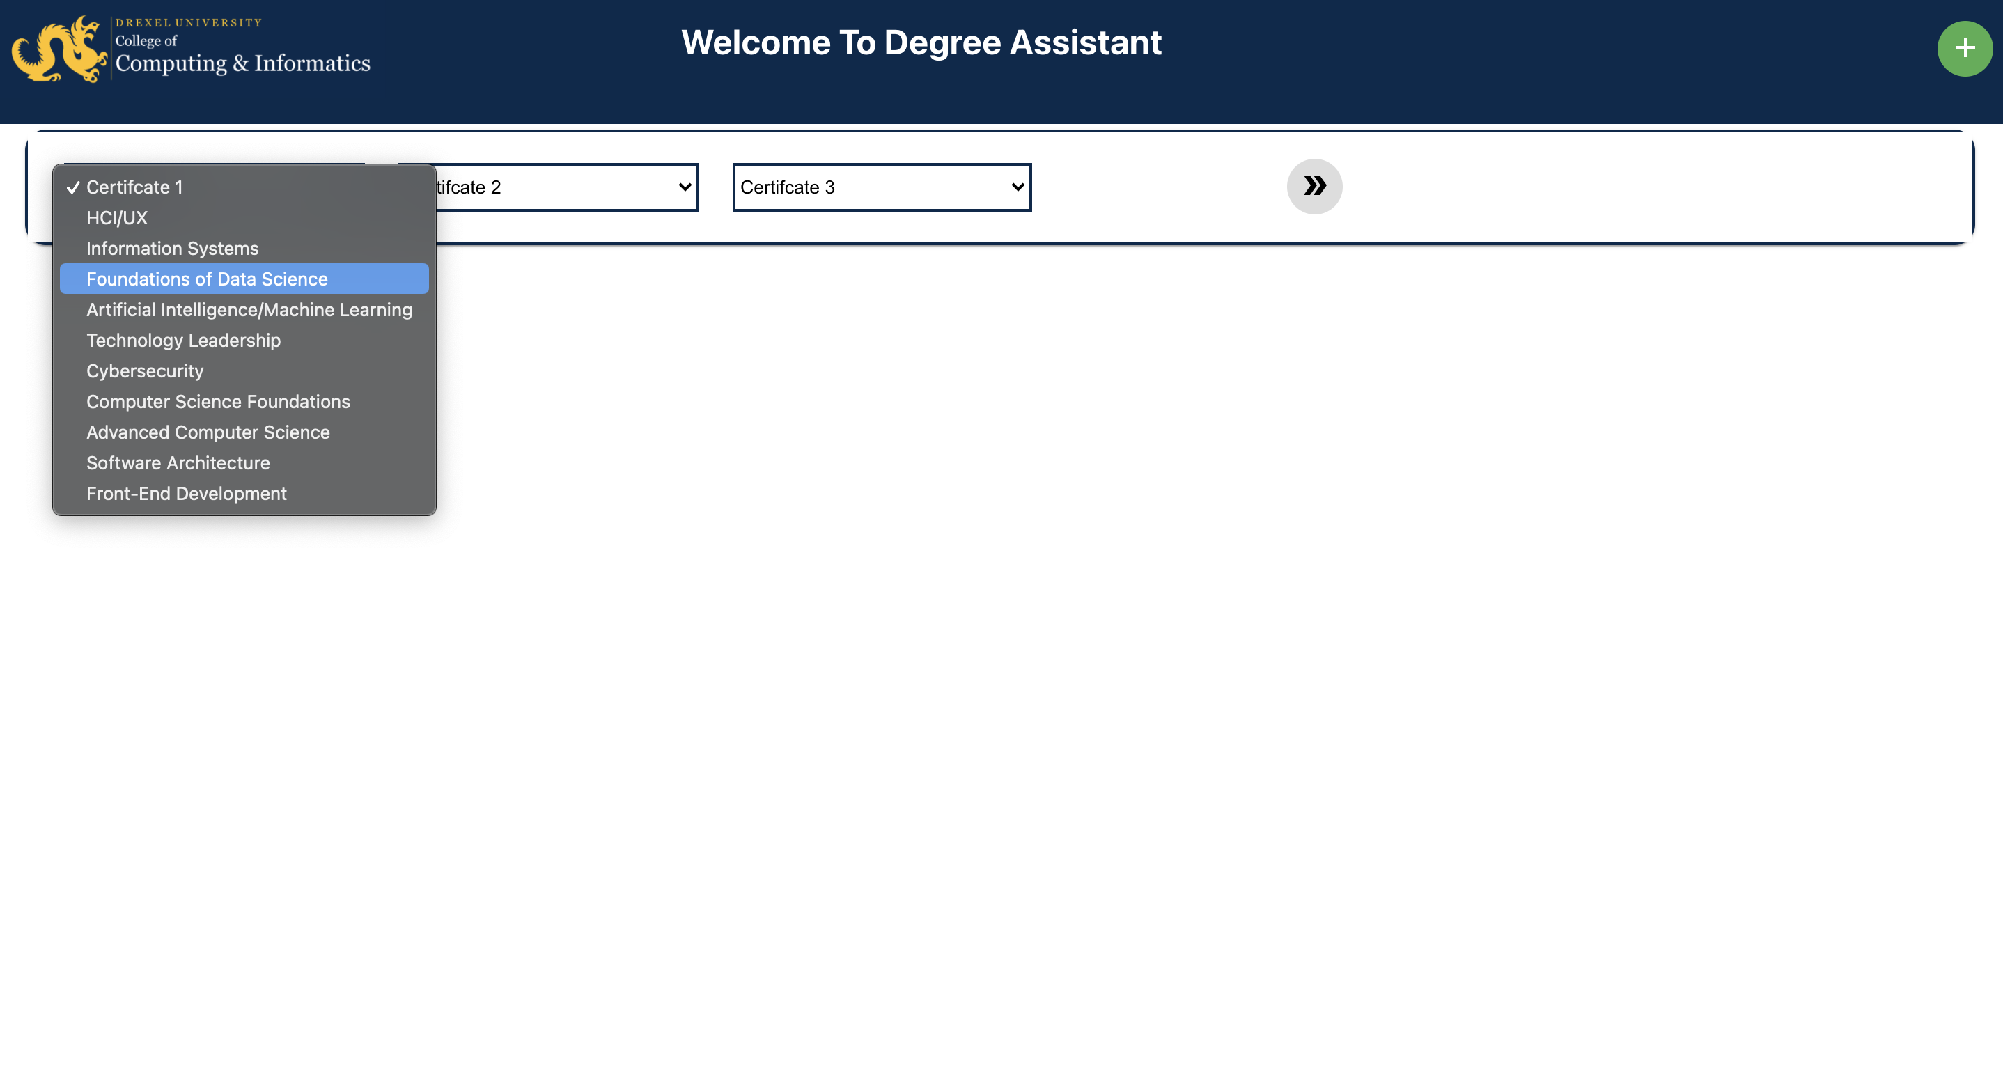The width and height of the screenshot is (2003, 1092).
Task: Click College of Computing & Informatics text
Action: click(x=242, y=62)
